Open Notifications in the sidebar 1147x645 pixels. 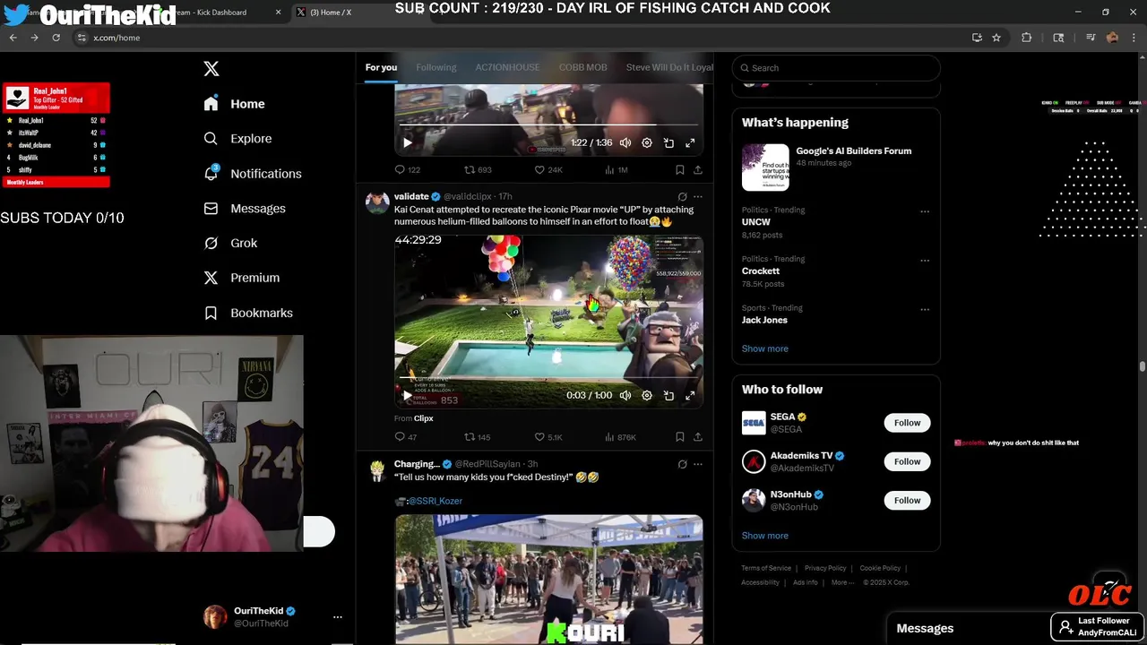pyautogui.click(x=253, y=174)
